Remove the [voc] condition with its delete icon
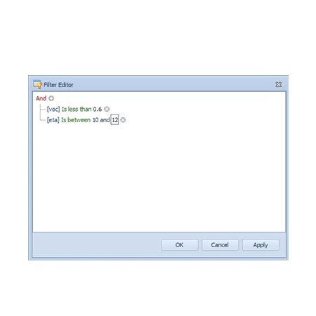The height and width of the screenshot is (316, 316). [x=107, y=109]
